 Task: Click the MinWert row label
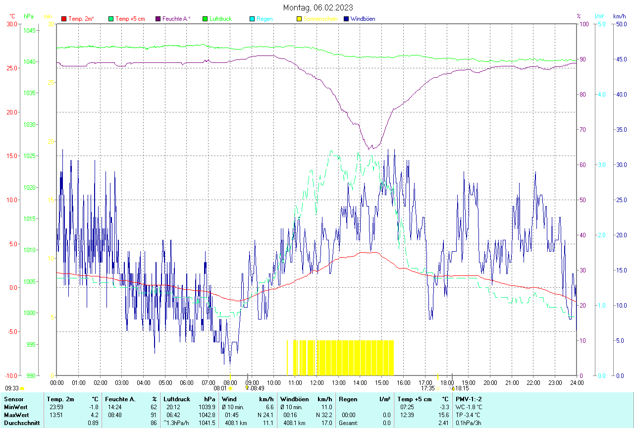tap(15, 407)
